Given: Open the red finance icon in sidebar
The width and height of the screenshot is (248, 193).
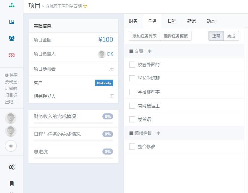Looking at the screenshot, I should (x=12, y=55).
